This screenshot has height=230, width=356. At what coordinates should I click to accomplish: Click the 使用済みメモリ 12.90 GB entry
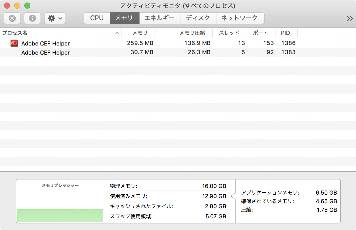168,196
